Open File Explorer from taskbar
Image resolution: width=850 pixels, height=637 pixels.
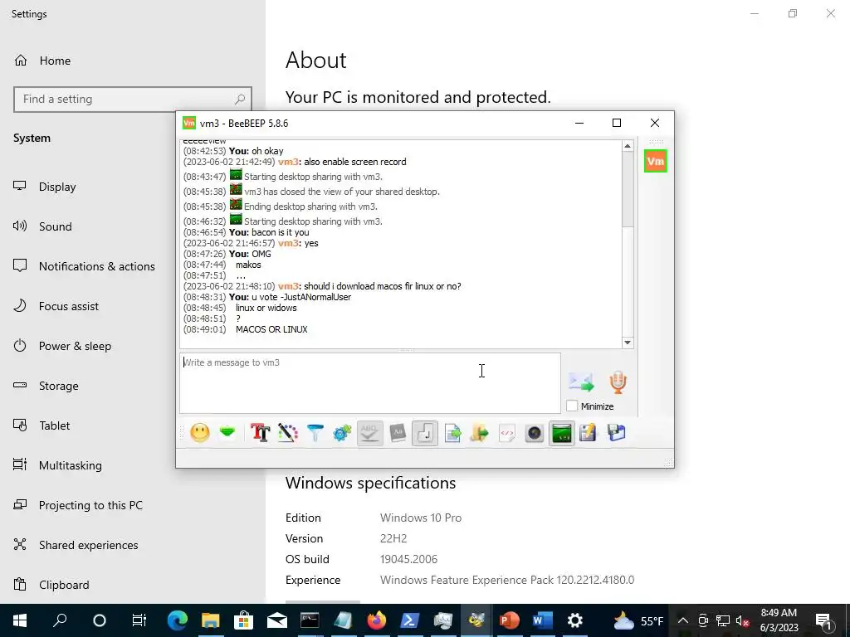[210, 620]
